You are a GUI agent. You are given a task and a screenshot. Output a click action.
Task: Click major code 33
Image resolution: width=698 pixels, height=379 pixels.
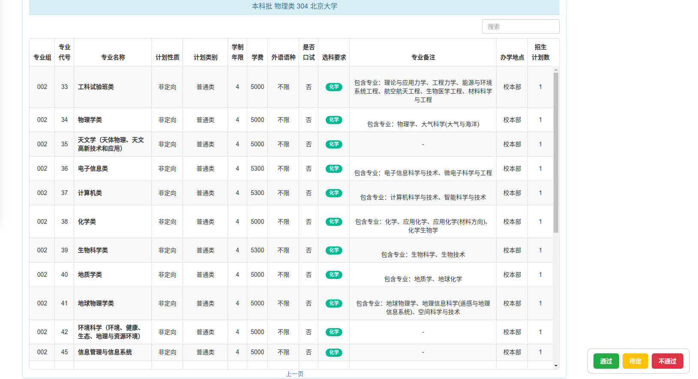pyautogui.click(x=64, y=87)
